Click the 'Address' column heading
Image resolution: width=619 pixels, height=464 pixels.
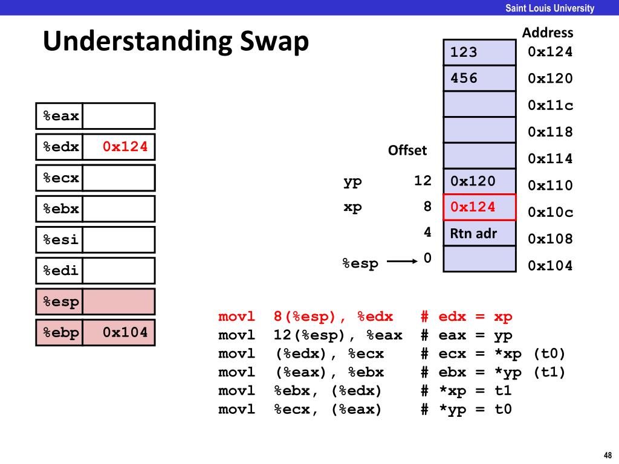point(548,33)
